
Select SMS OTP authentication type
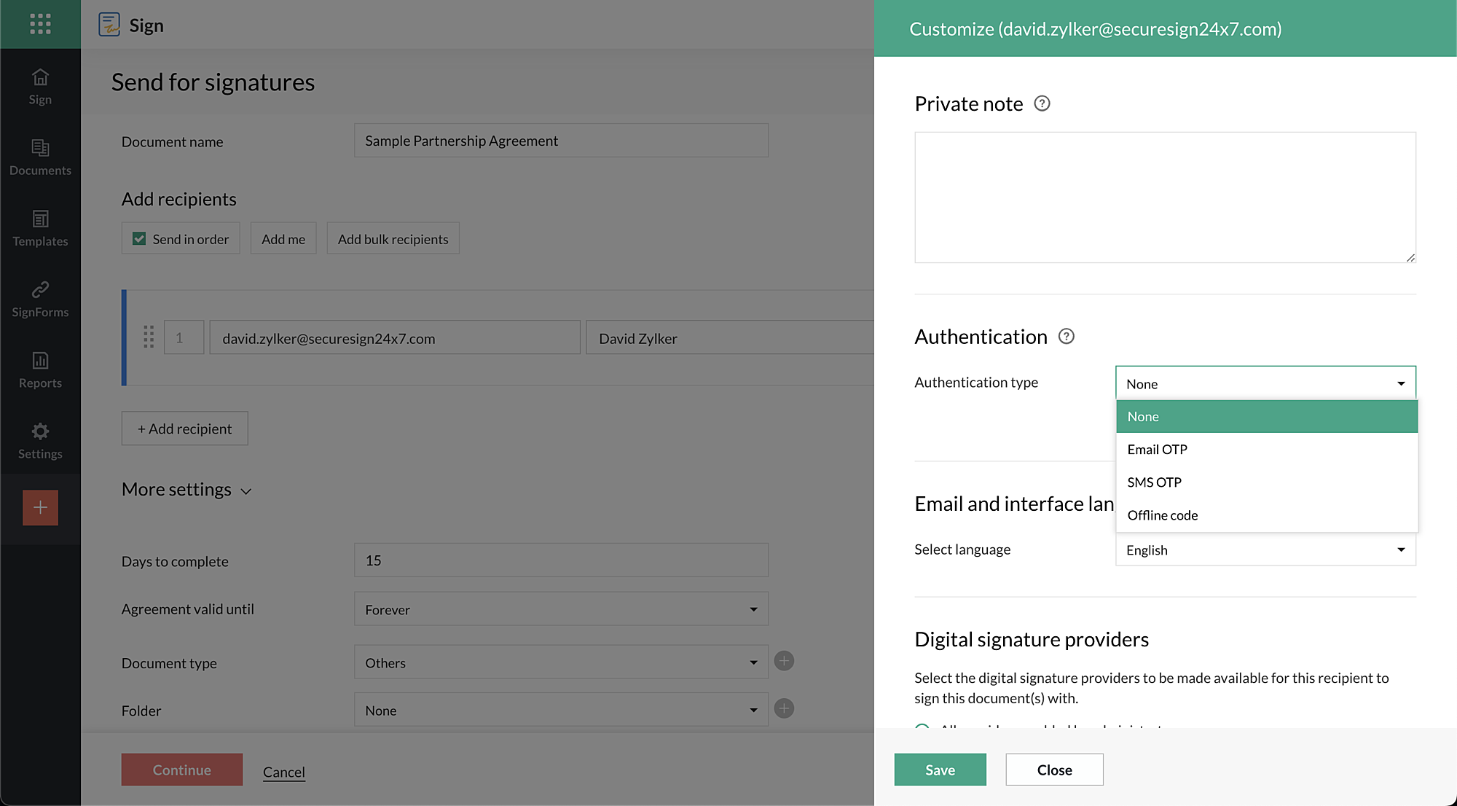point(1154,482)
